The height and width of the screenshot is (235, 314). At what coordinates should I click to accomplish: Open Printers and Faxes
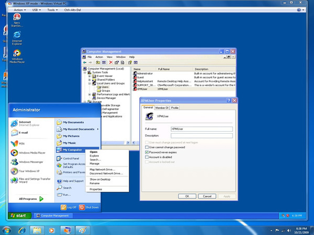tap(71, 172)
